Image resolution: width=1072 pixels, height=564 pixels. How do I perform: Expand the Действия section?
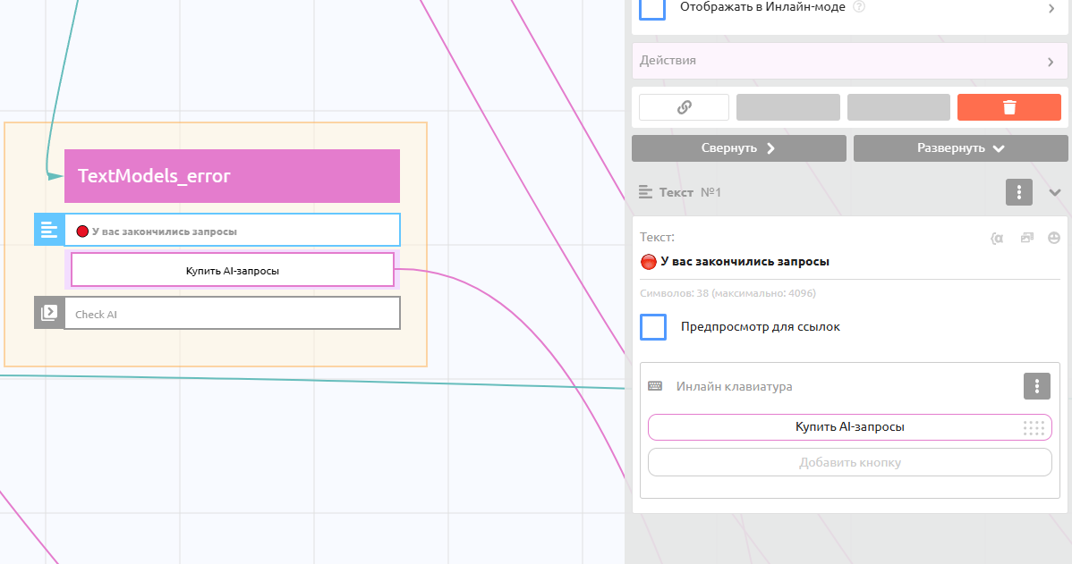[849, 61]
